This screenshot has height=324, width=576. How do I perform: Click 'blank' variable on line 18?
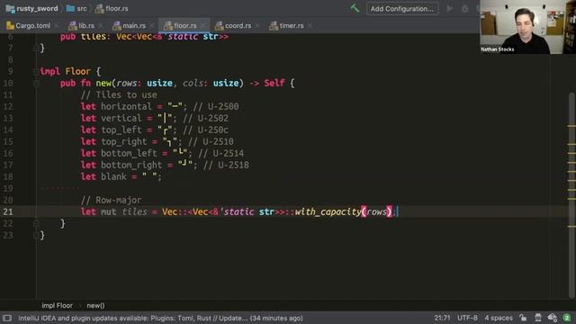pyautogui.click(x=113, y=177)
